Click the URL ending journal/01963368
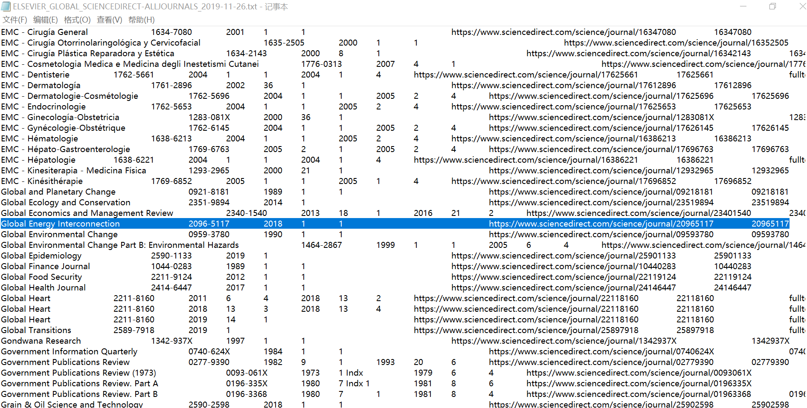The height and width of the screenshot is (408, 807). point(639,394)
